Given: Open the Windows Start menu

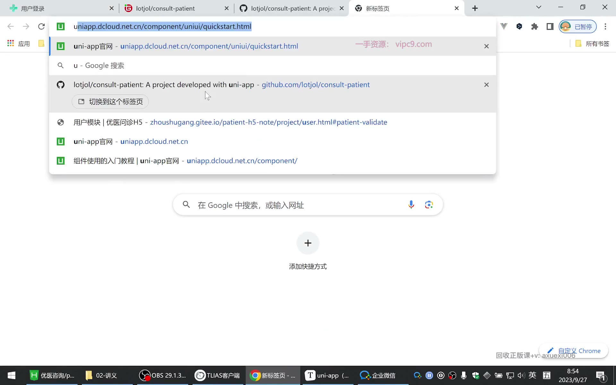Looking at the screenshot, I should tap(12, 375).
